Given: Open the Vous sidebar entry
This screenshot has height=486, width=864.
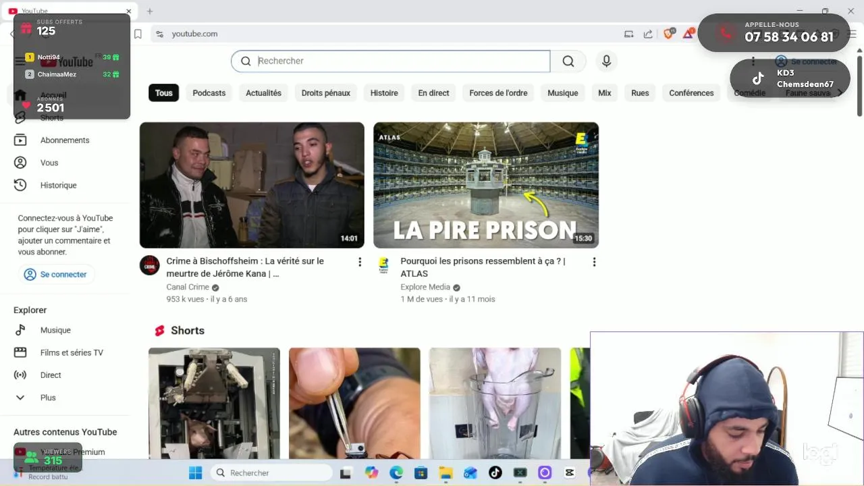Looking at the screenshot, I should 49,163.
